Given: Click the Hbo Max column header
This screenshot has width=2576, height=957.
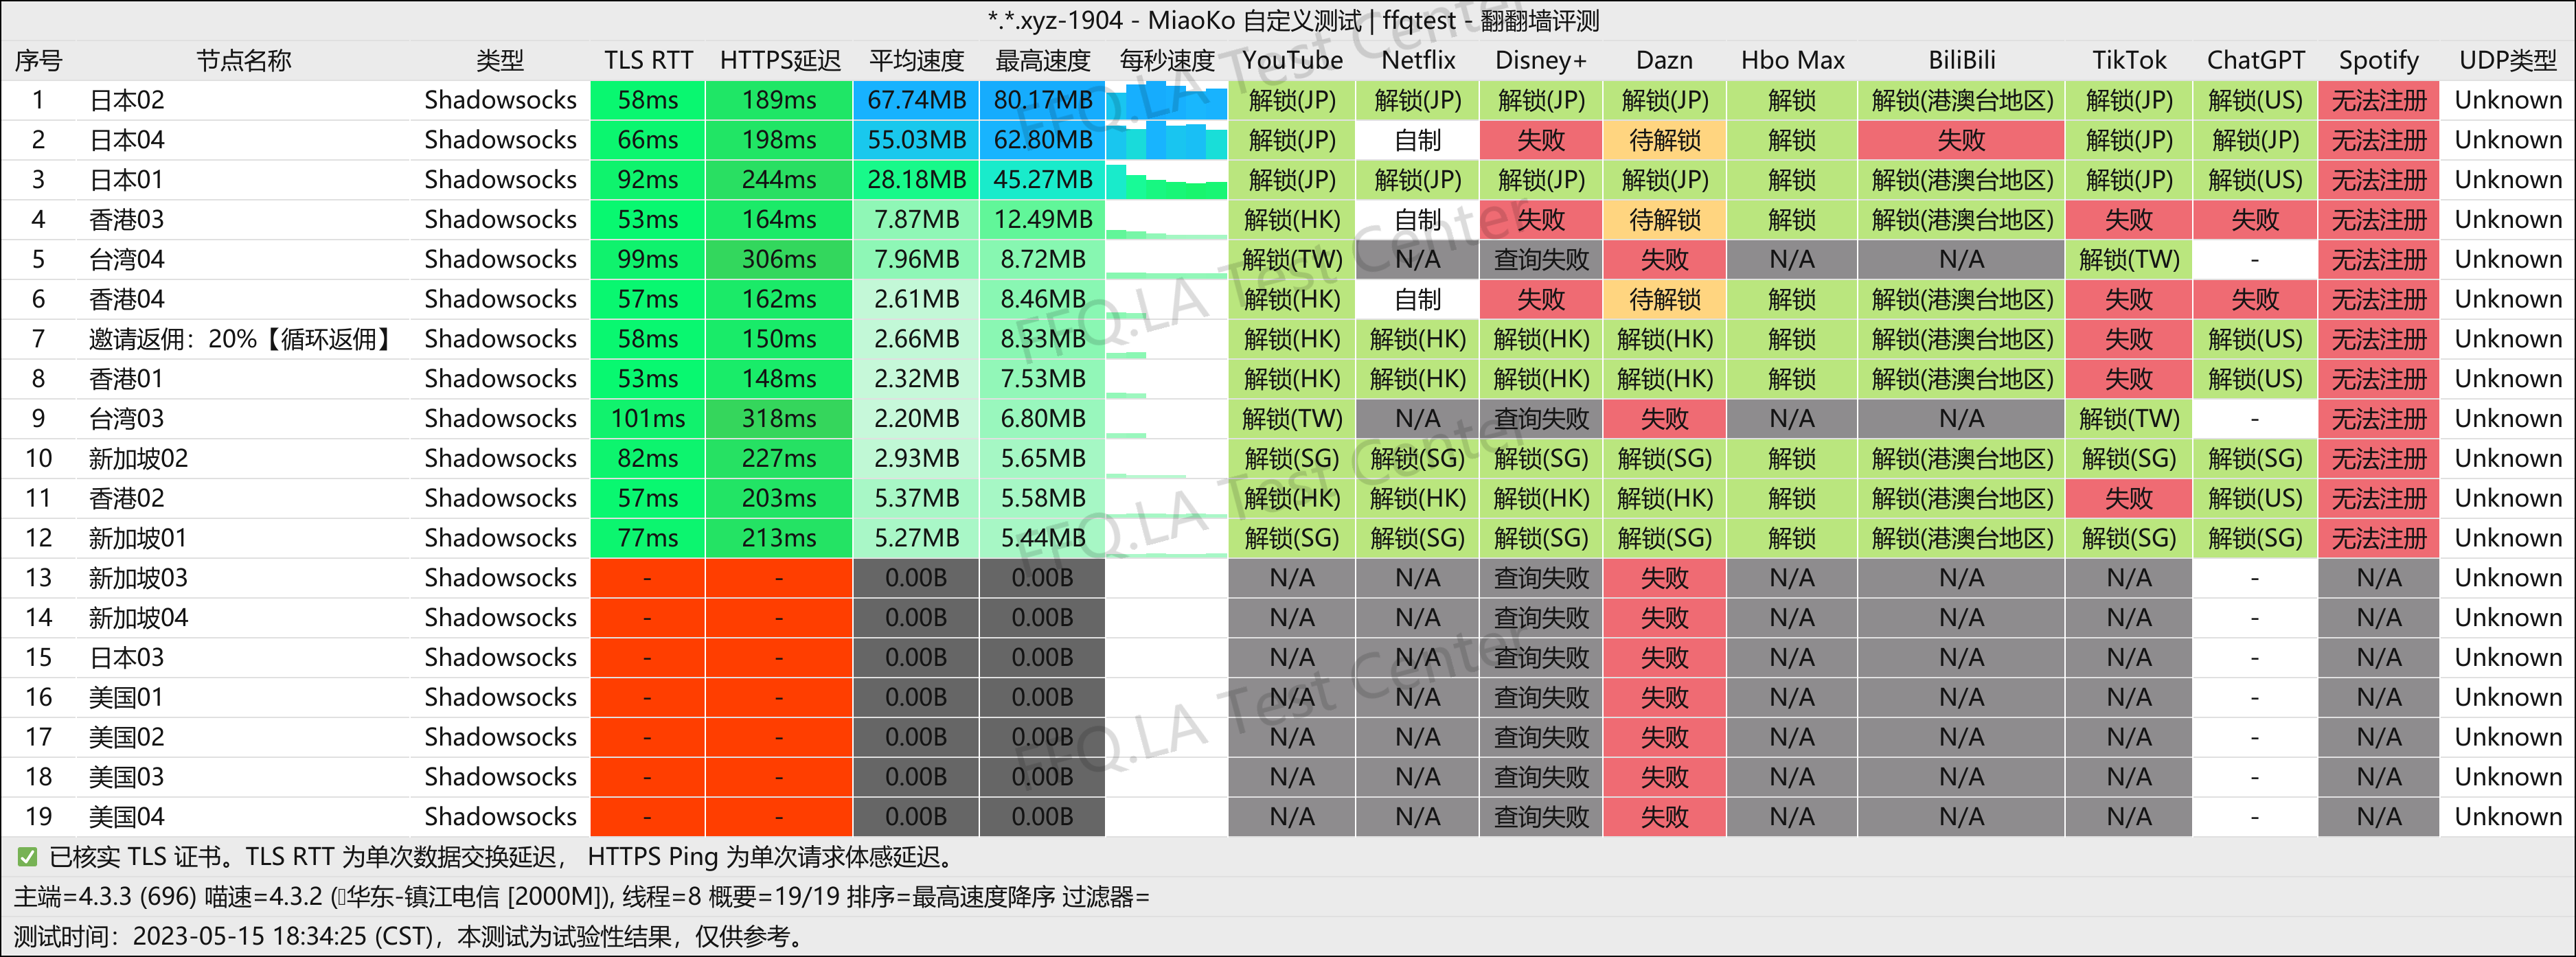Looking at the screenshot, I should coord(1792,60).
